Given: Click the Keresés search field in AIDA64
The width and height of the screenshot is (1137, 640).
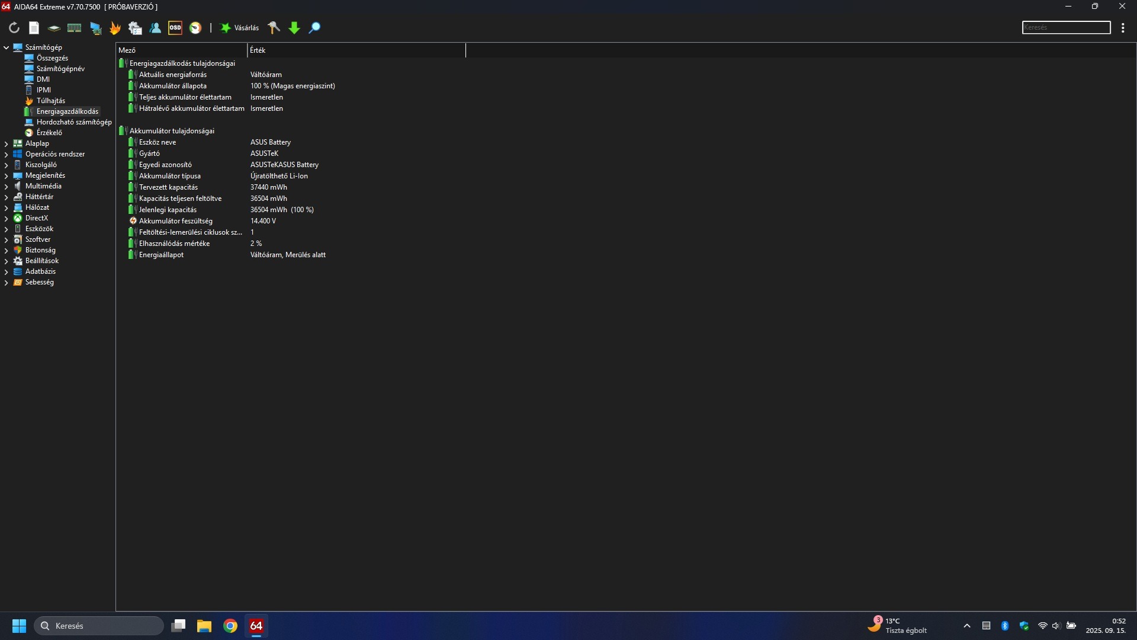Looking at the screenshot, I should [x=1065, y=27].
